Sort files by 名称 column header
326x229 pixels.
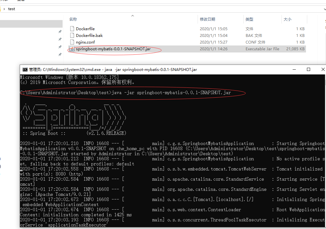(x=73, y=19)
